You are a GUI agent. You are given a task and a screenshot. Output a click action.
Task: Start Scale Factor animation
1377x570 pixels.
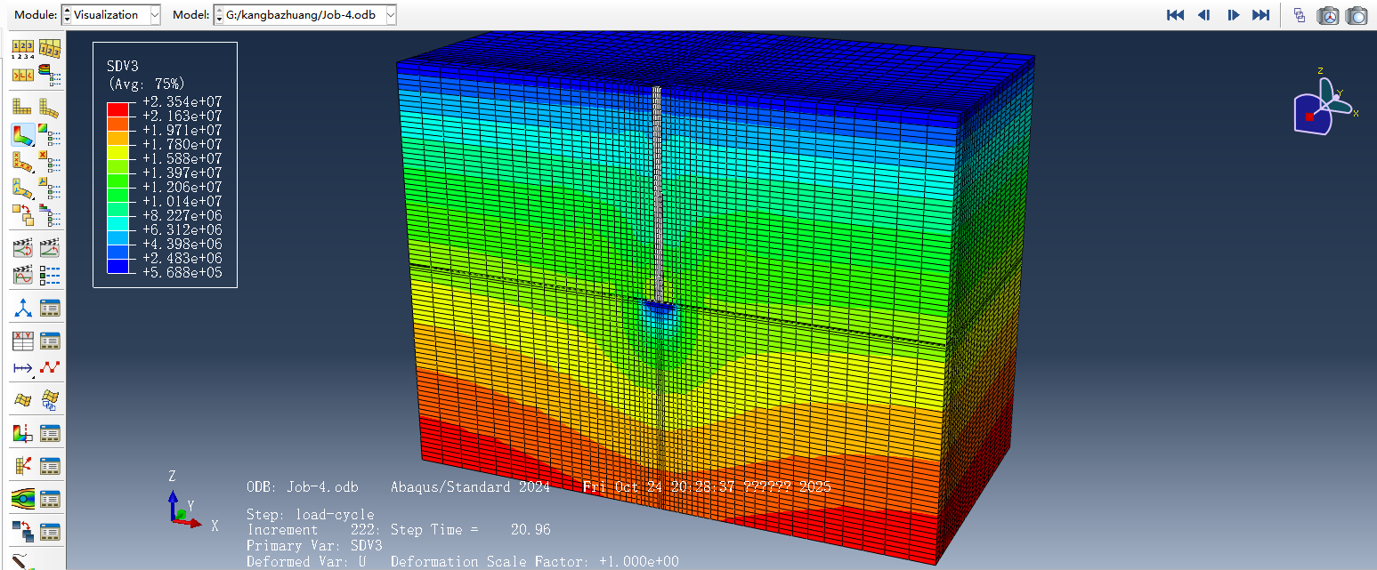[22, 247]
